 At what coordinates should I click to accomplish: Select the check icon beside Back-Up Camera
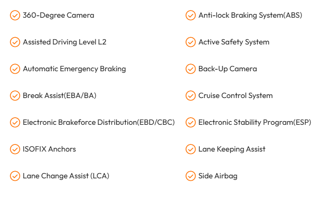click(191, 69)
